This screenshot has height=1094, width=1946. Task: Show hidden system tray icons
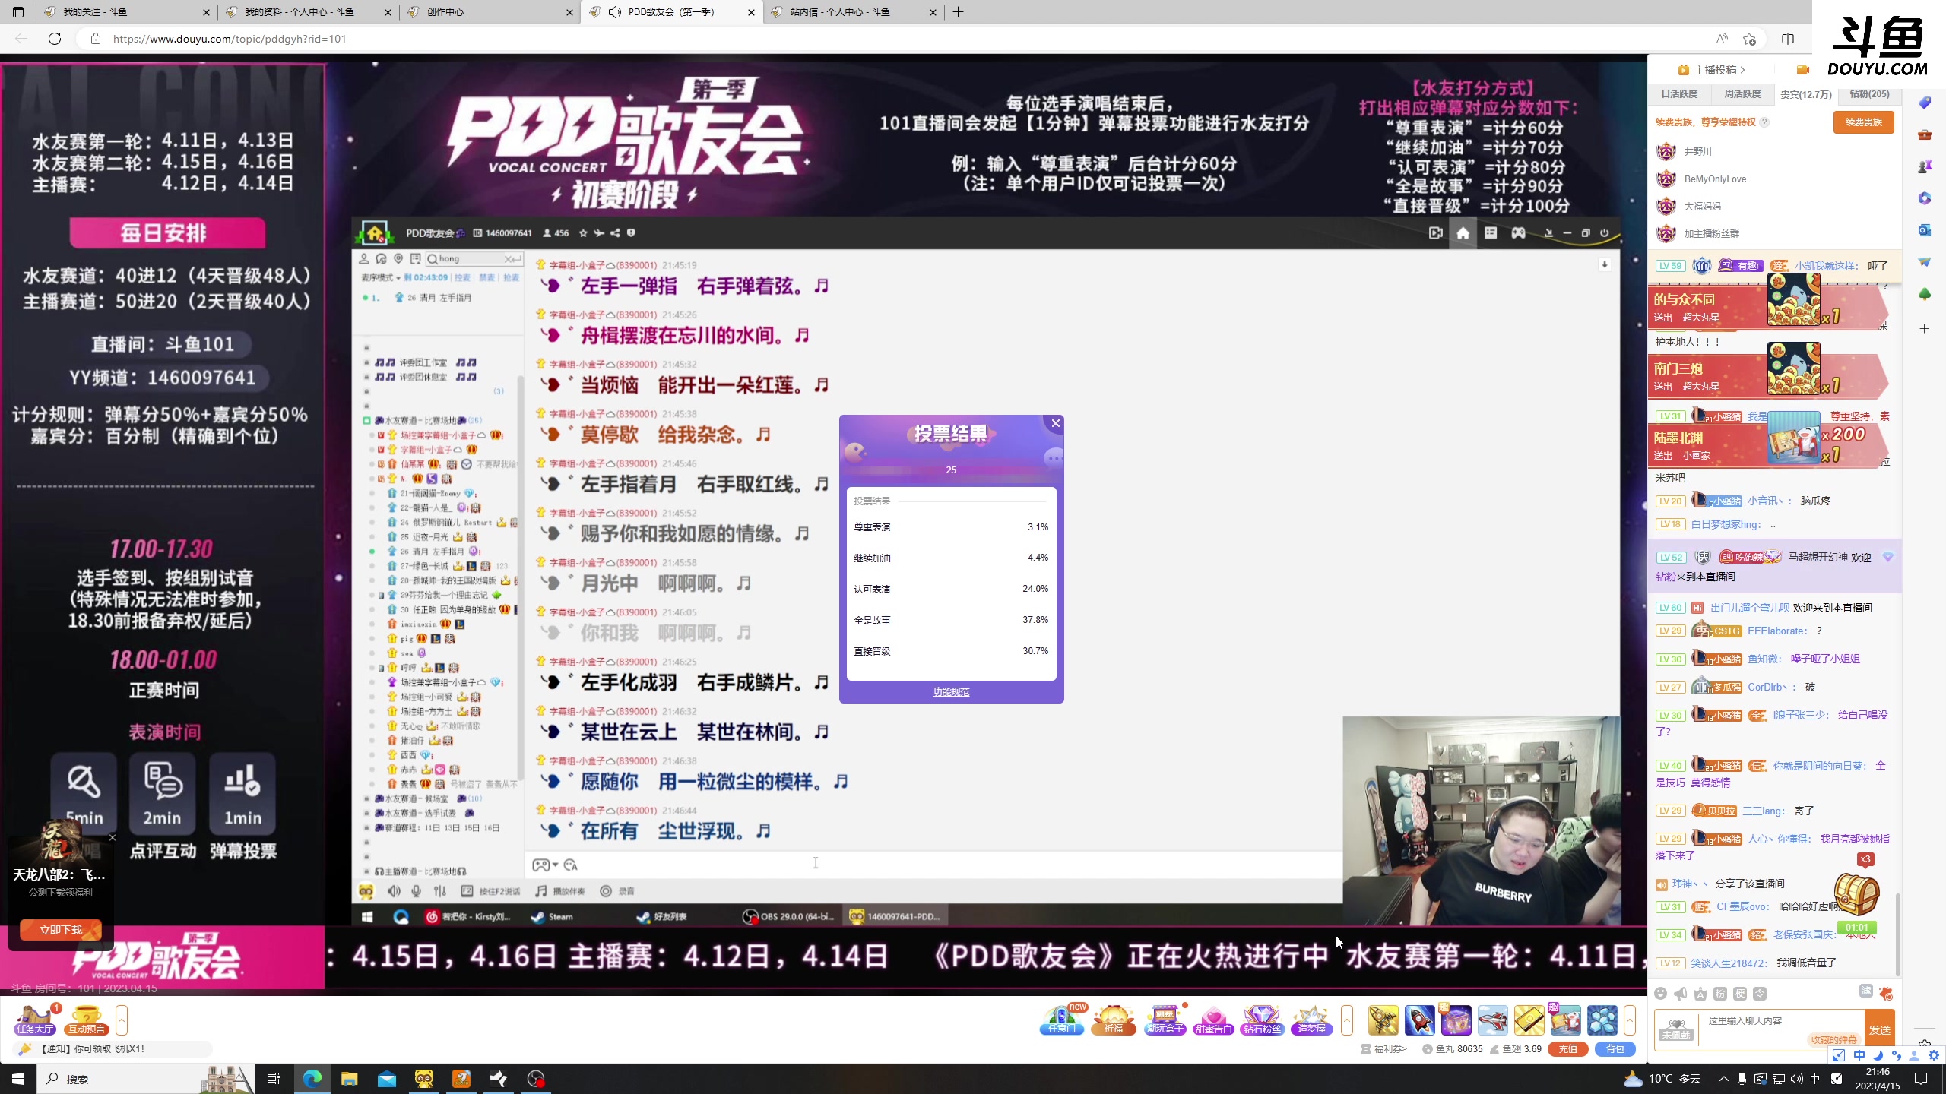coord(1723,1079)
